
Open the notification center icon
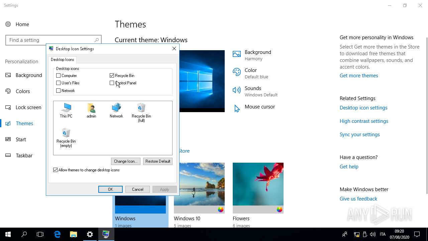pyautogui.click(x=417, y=234)
